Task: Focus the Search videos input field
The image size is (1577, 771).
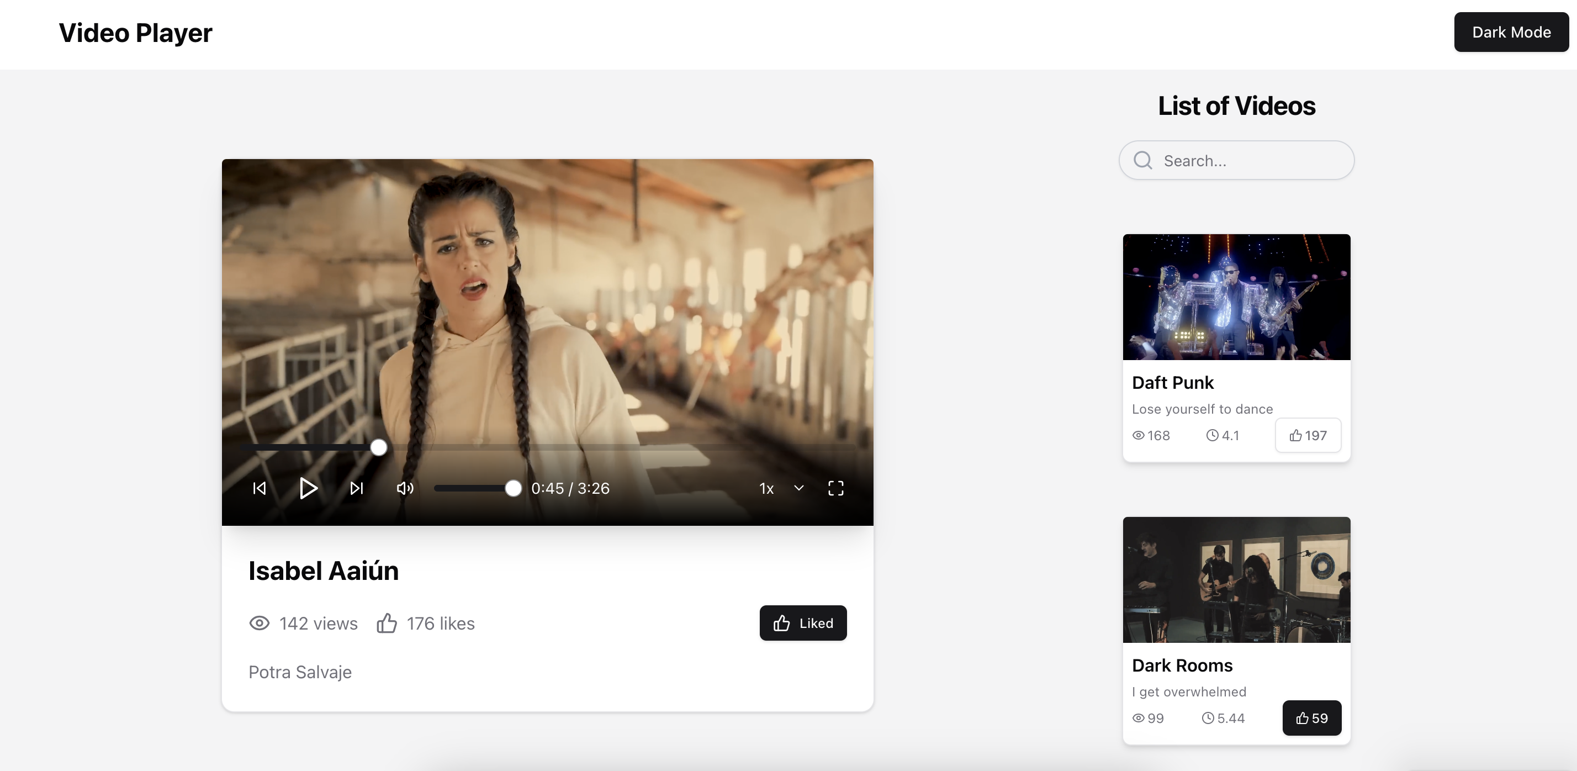Action: coord(1236,161)
